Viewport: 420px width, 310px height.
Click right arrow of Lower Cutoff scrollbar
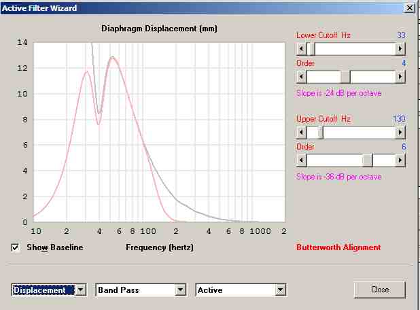click(x=400, y=49)
